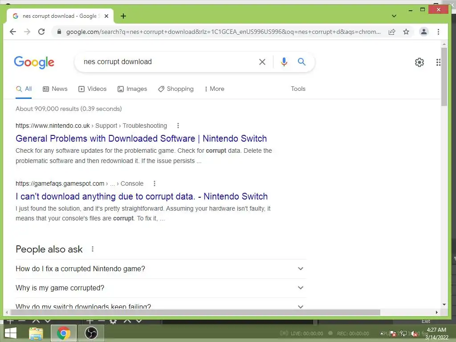Image resolution: width=456 pixels, height=342 pixels.
Task: Click the horizontal scrollbar thumb
Action: 195,313
